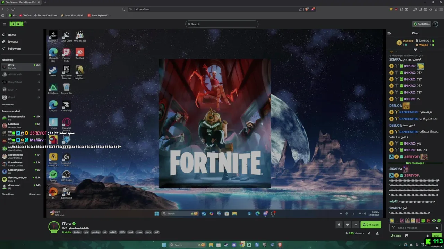Open the Arabic Keyboard bookmark

(99, 15)
